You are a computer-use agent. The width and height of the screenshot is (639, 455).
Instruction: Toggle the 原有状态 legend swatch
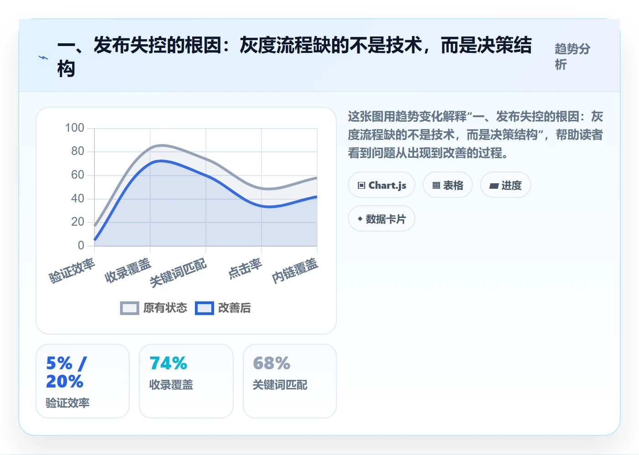130,308
